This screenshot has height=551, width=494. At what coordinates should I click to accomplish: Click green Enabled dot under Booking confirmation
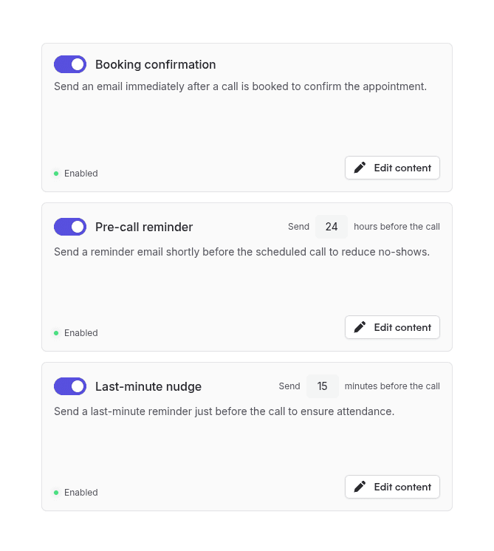[x=56, y=174]
